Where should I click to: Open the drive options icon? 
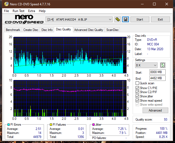click(118, 19)
